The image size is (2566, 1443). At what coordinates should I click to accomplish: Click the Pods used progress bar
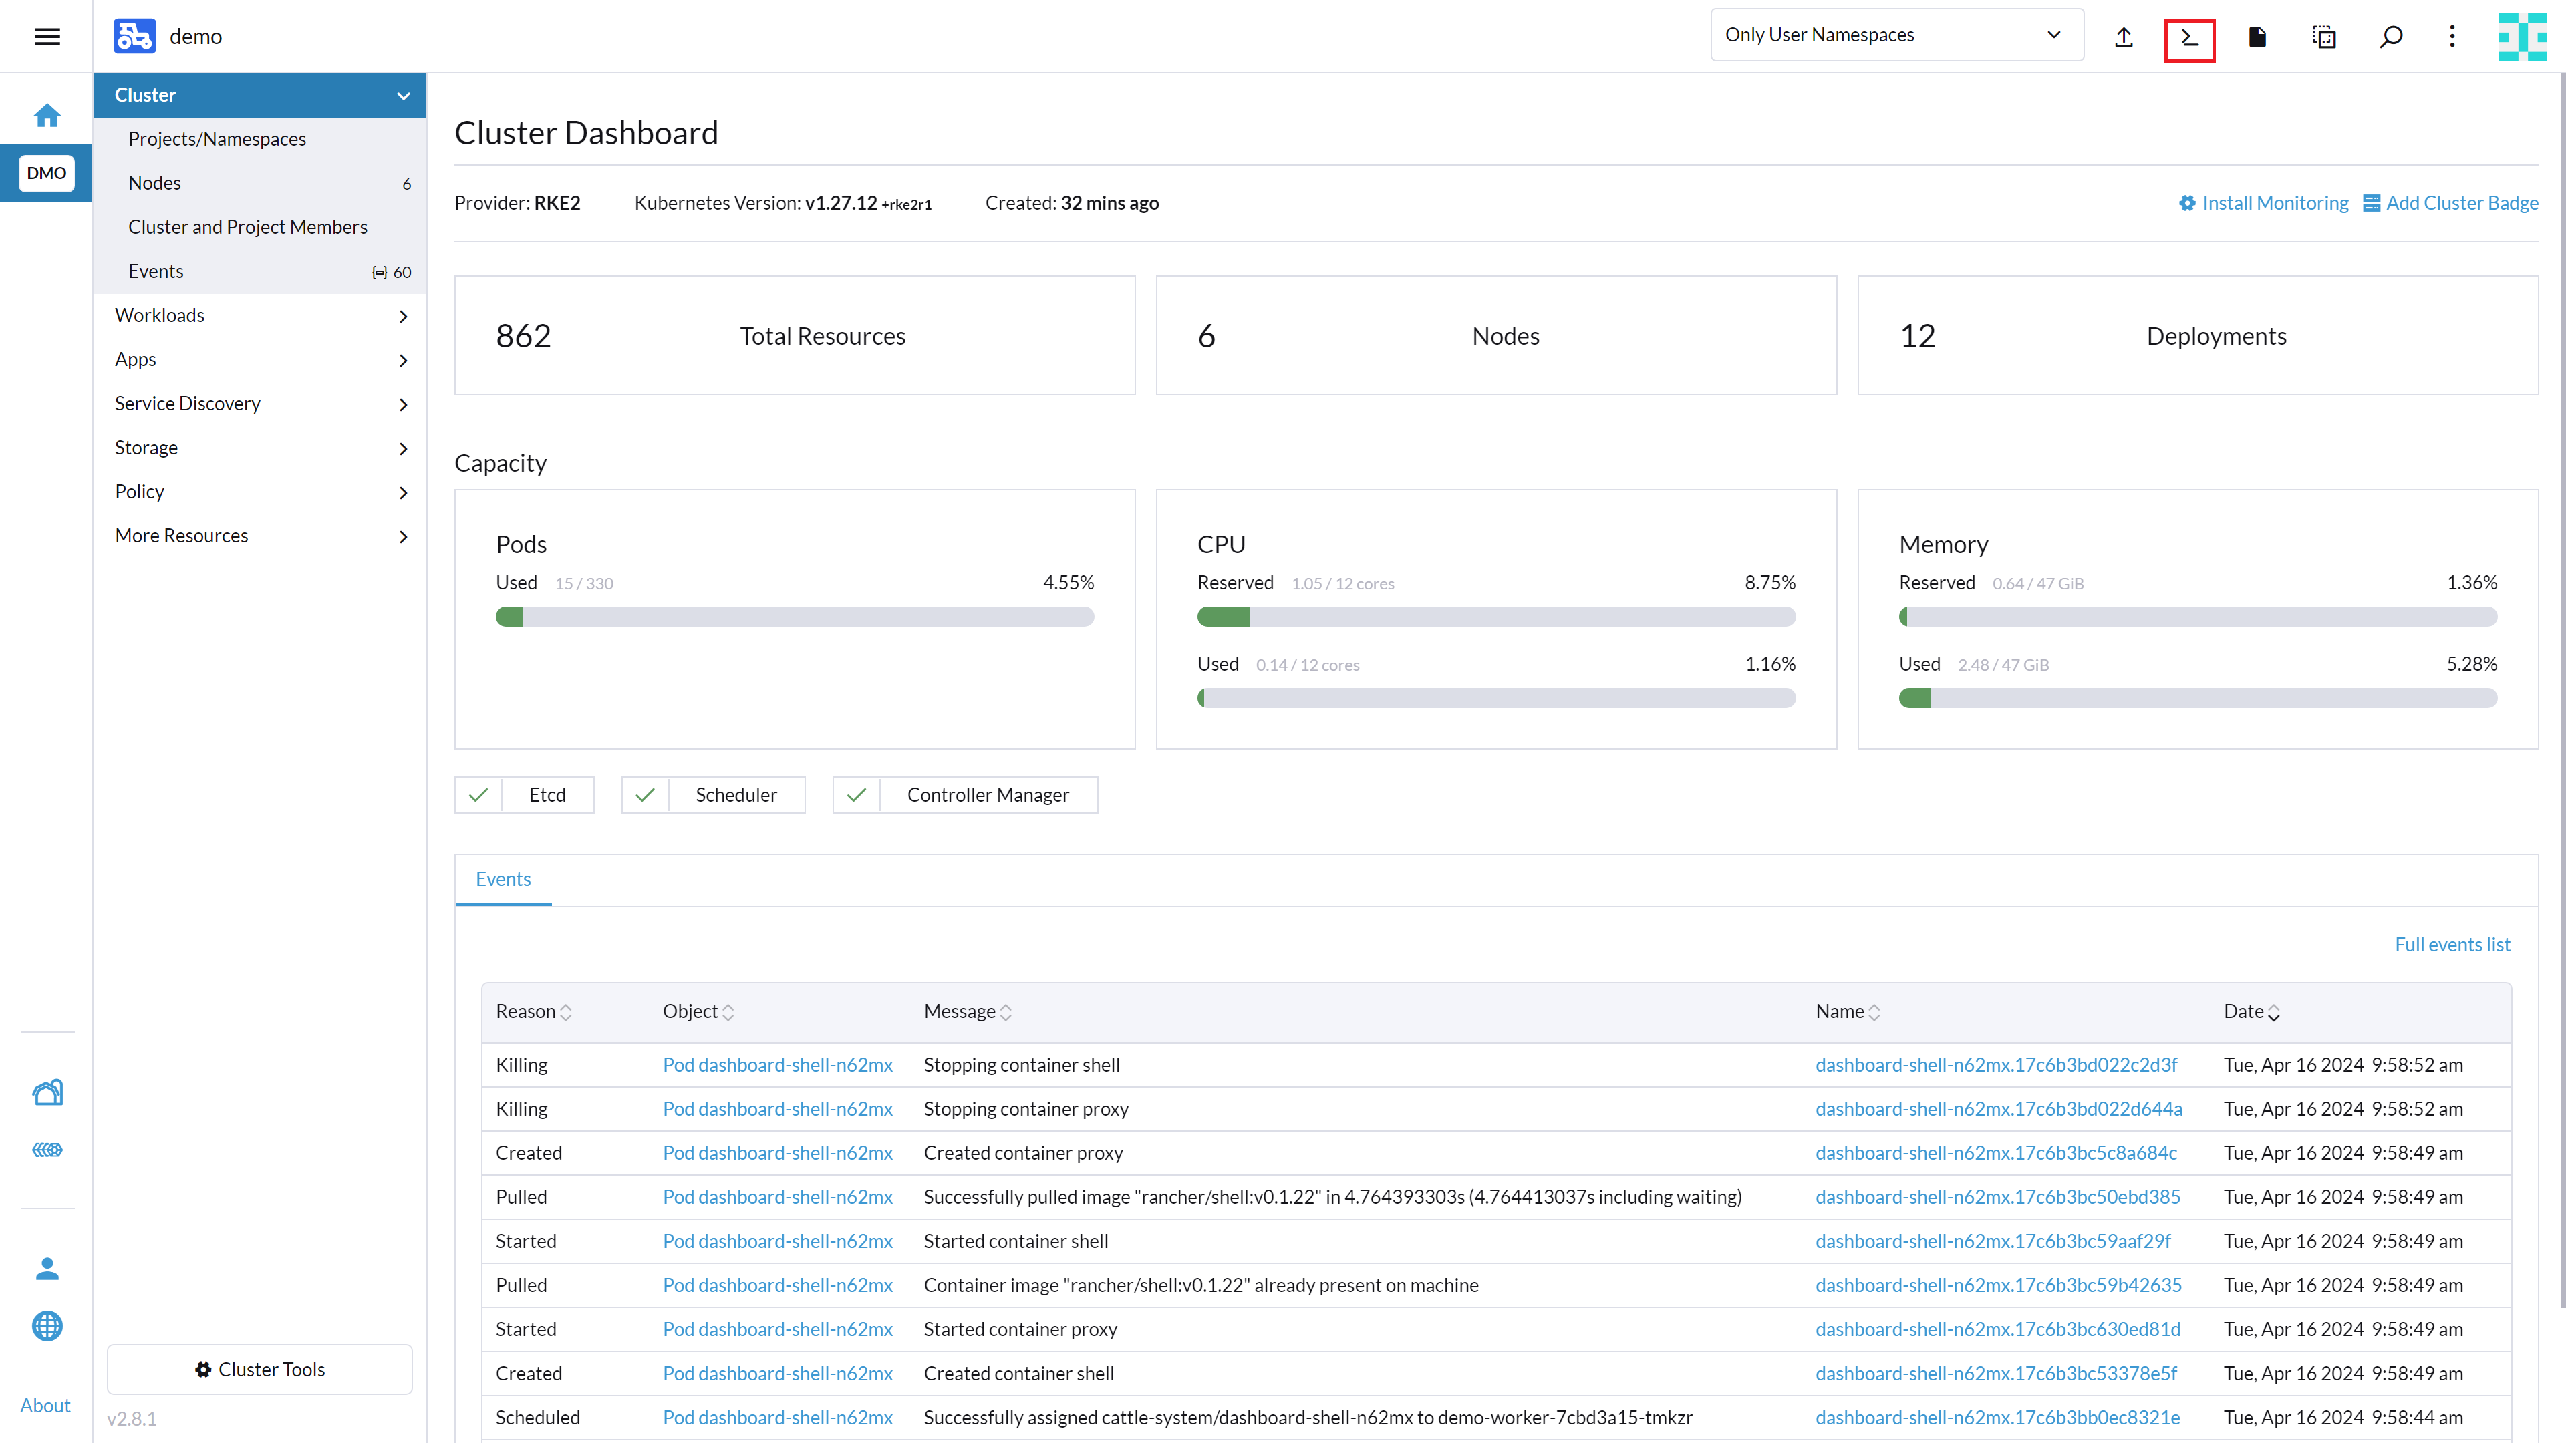point(794,617)
